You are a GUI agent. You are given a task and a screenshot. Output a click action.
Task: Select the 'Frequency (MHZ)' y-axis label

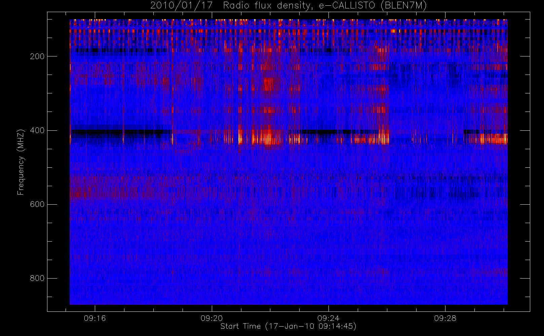(21, 162)
